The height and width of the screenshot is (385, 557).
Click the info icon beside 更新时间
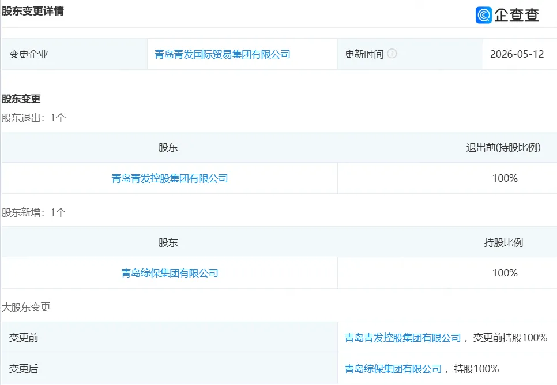pyautogui.click(x=392, y=54)
